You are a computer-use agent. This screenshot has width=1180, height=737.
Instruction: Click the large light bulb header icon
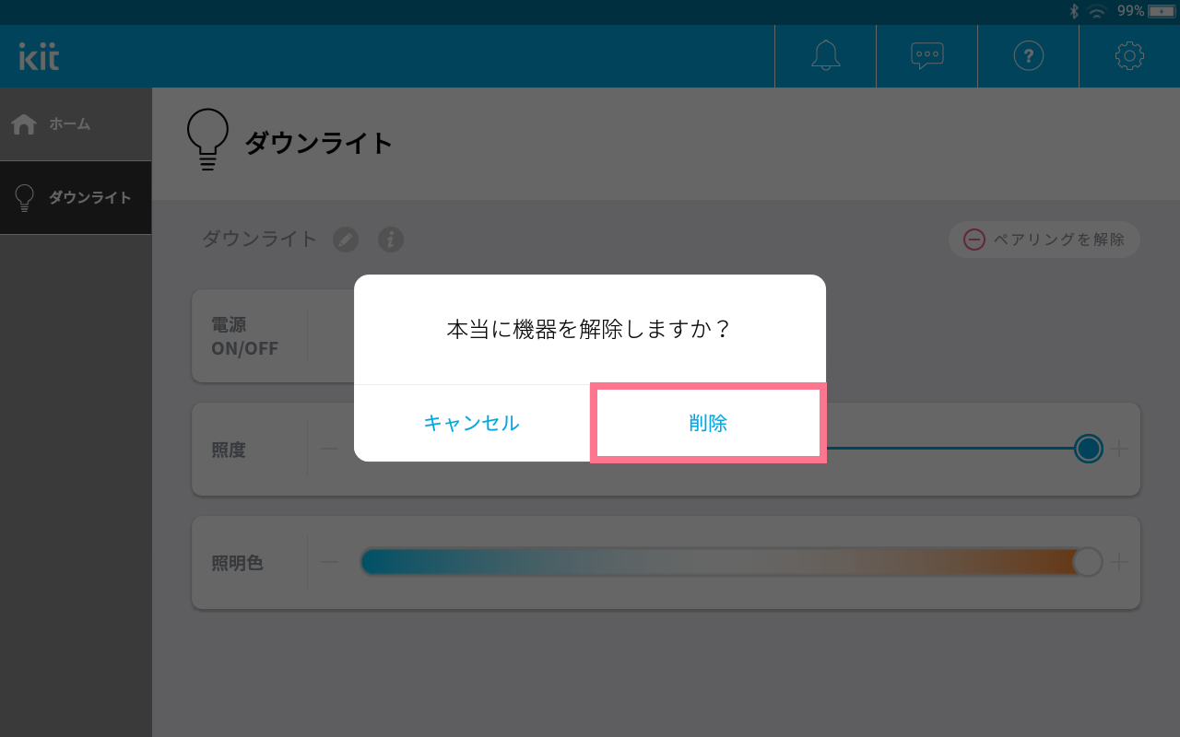click(x=207, y=140)
